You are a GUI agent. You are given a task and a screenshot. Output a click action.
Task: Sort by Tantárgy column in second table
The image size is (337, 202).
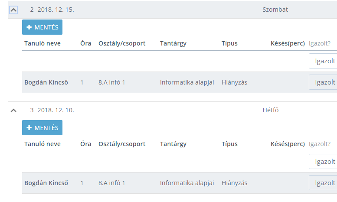173,144
